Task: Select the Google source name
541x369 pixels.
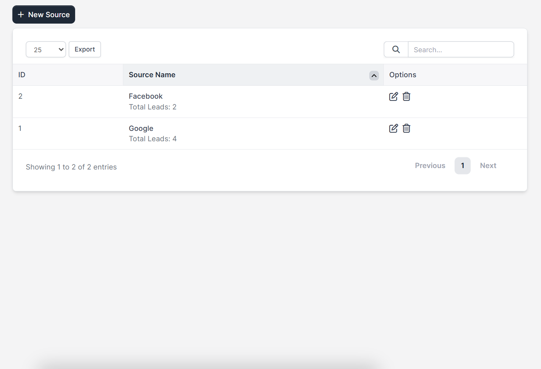Action: coord(141,128)
